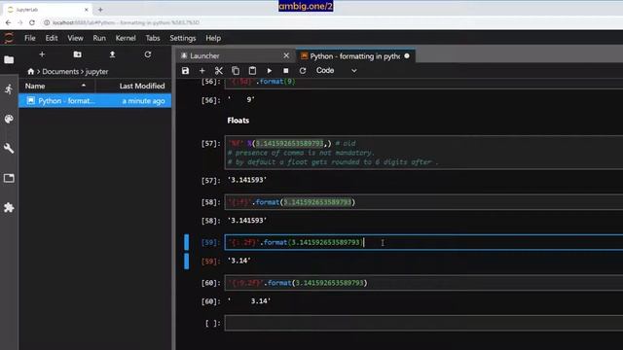Collapse cell 59 input via blue bar
The height and width of the screenshot is (350, 623).
(x=186, y=242)
